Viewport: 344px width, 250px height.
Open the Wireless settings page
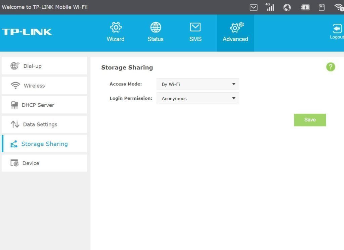click(44, 86)
